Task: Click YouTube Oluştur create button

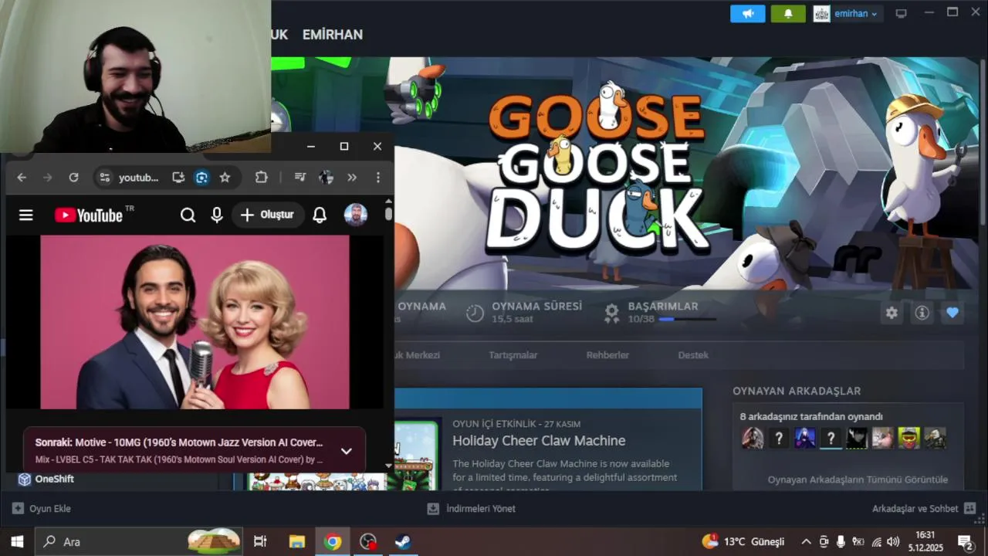Action: (x=267, y=215)
